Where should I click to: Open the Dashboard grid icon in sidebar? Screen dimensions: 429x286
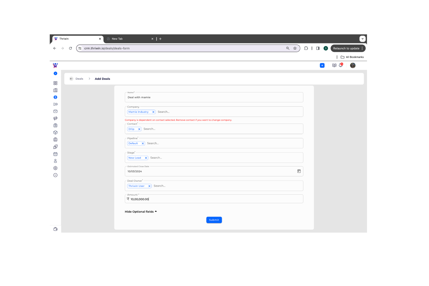pyautogui.click(x=55, y=83)
